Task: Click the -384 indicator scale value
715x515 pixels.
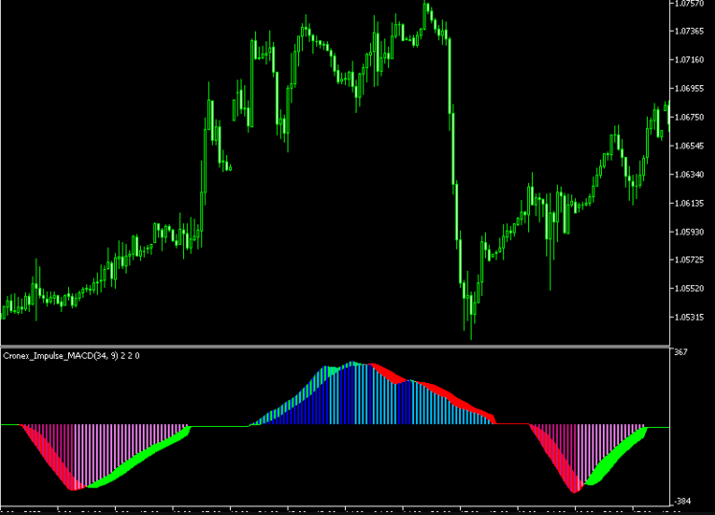Action: pyautogui.click(x=681, y=502)
